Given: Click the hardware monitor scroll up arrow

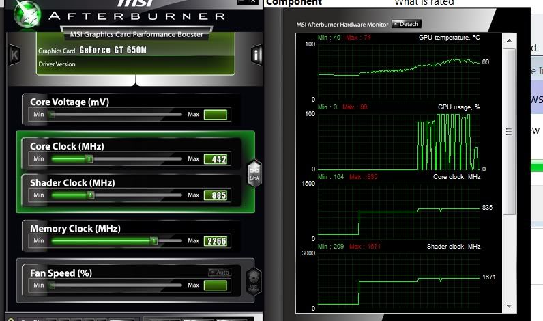Looking at the screenshot, I should [509, 41].
